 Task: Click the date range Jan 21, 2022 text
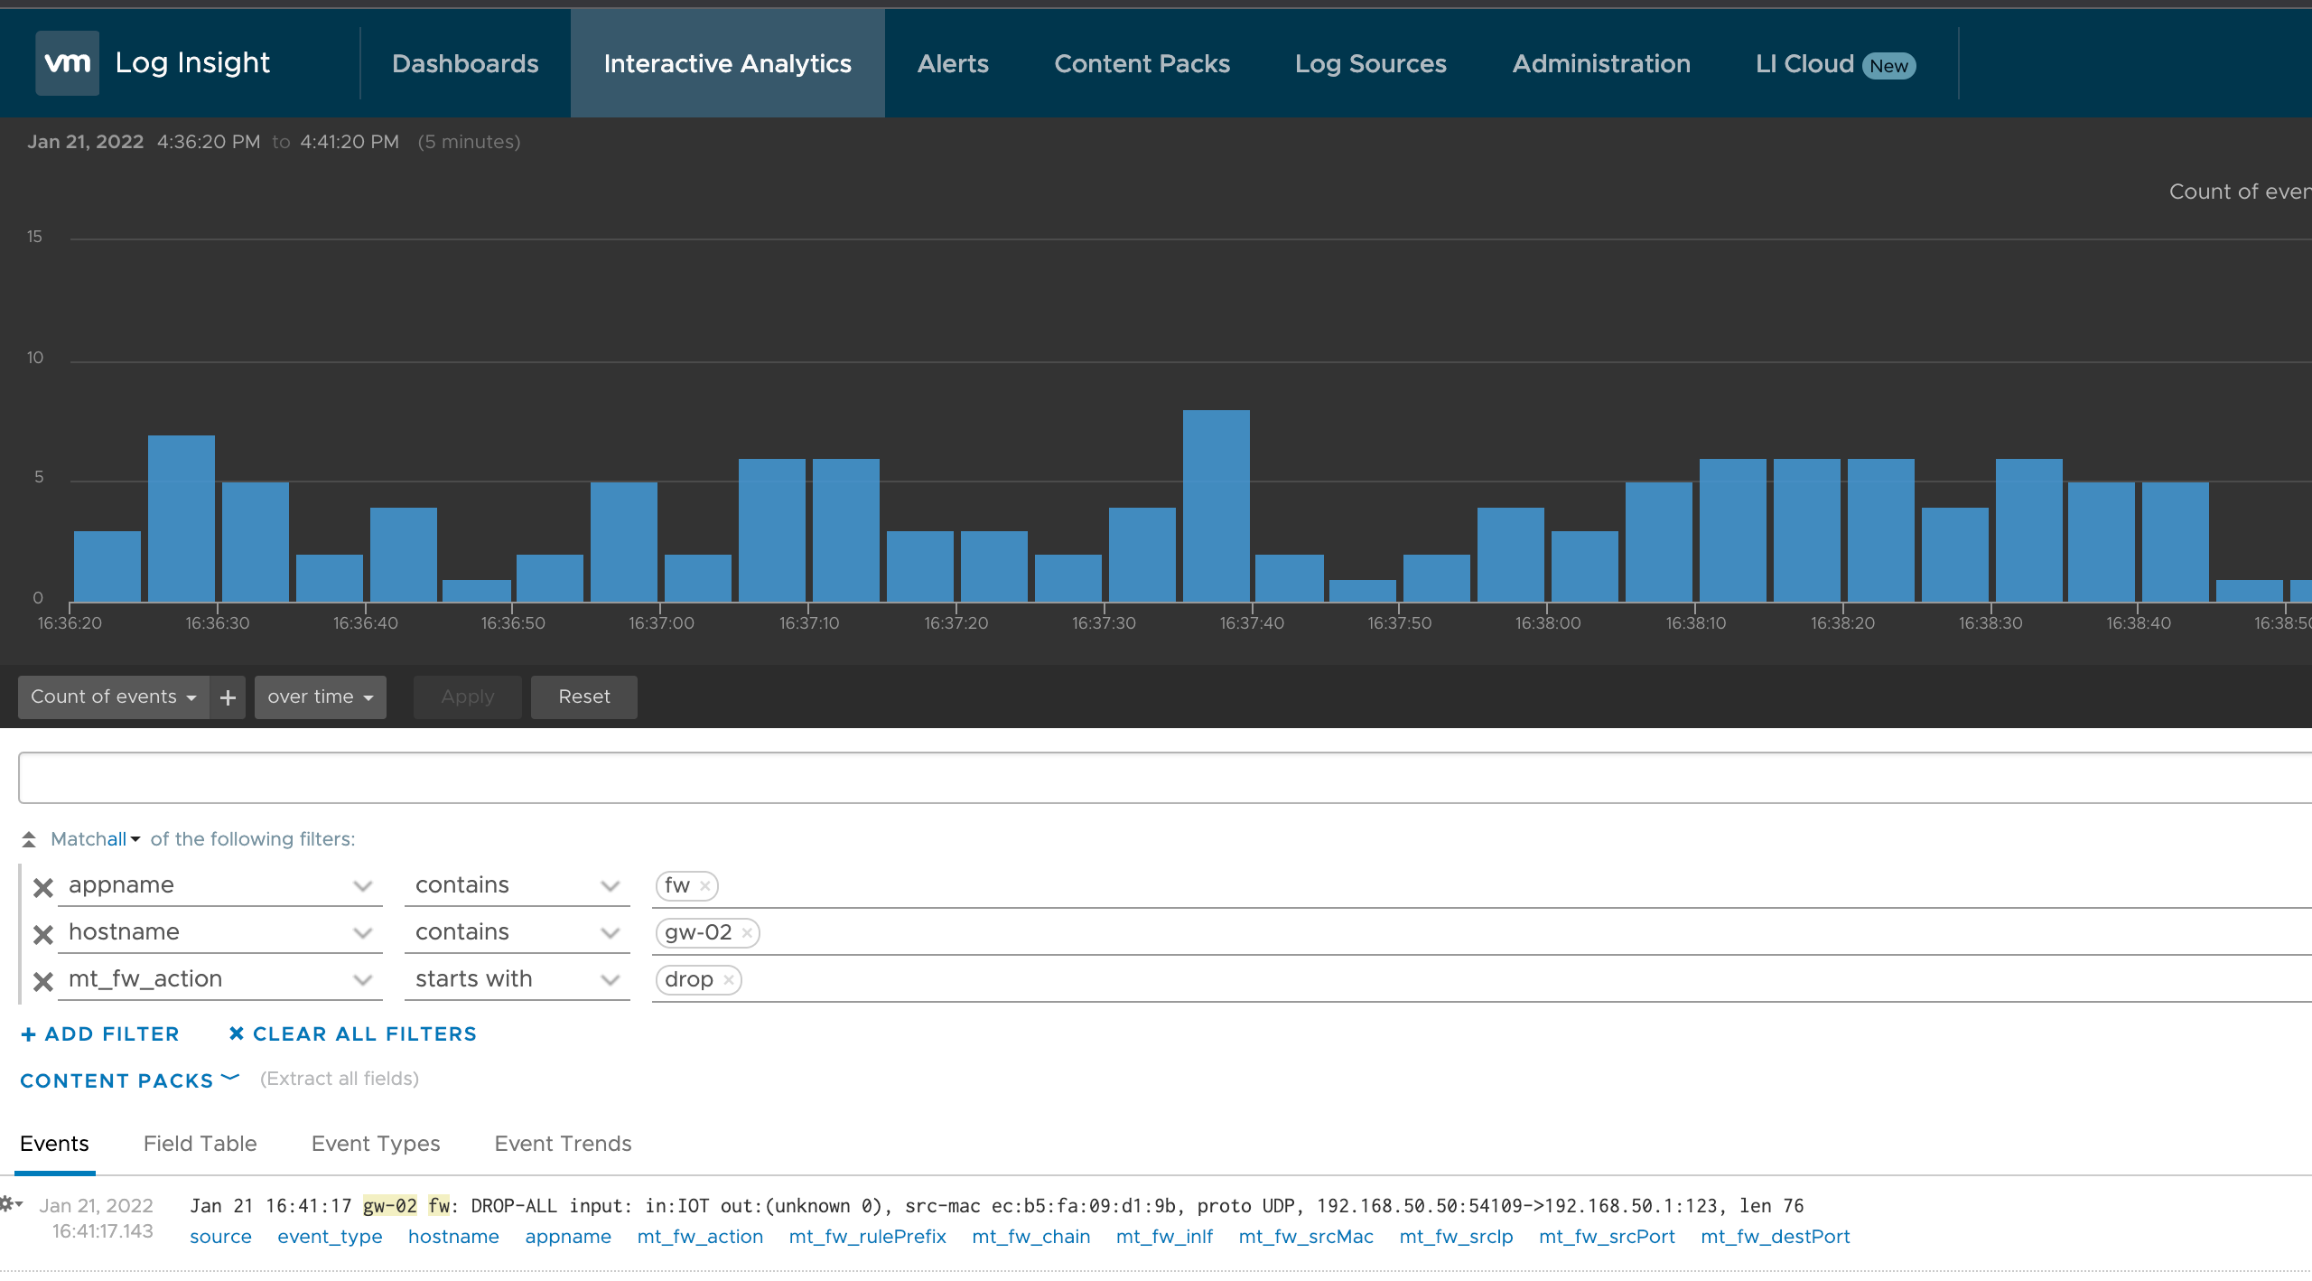coord(85,142)
